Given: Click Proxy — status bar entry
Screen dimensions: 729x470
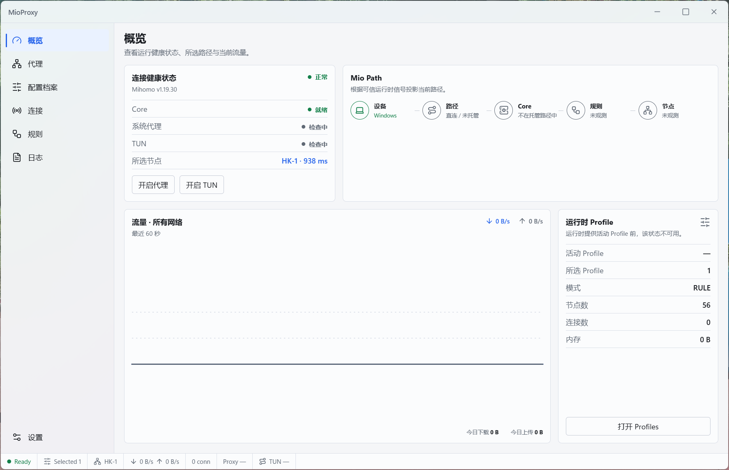Looking at the screenshot, I should [x=234, y=461].
